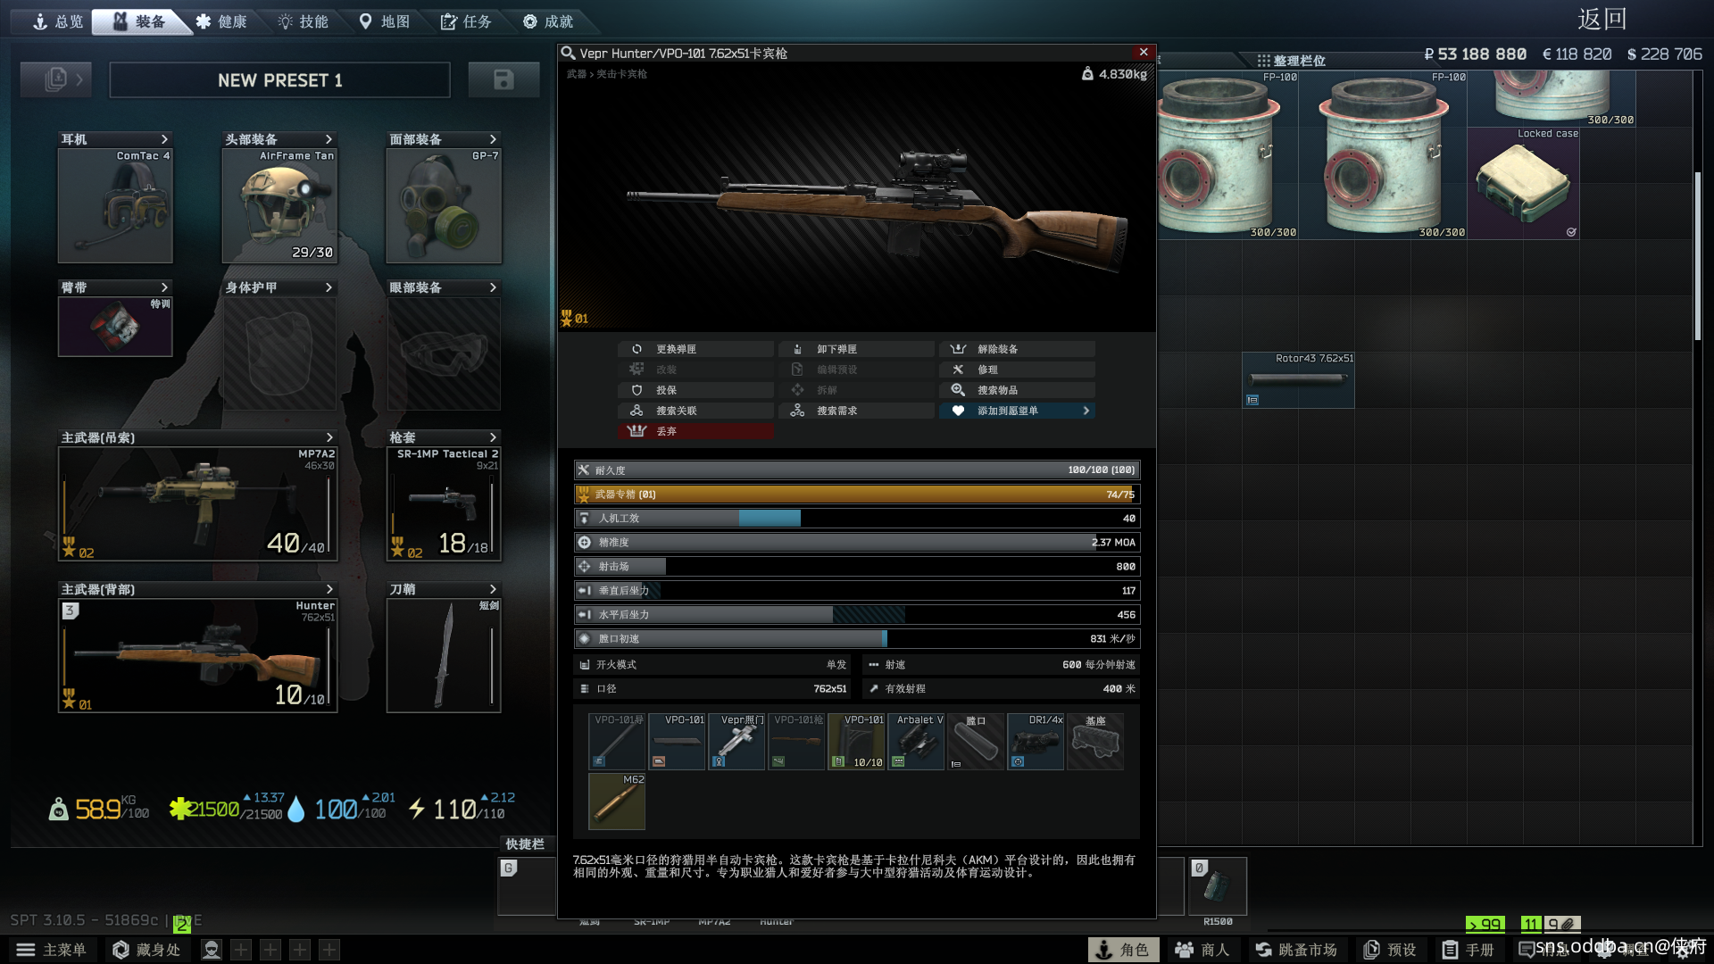Select the Rotor43 7.62x51 suppressor in stash
The height and width of the screenshot is (964, 1714).
1298,380
